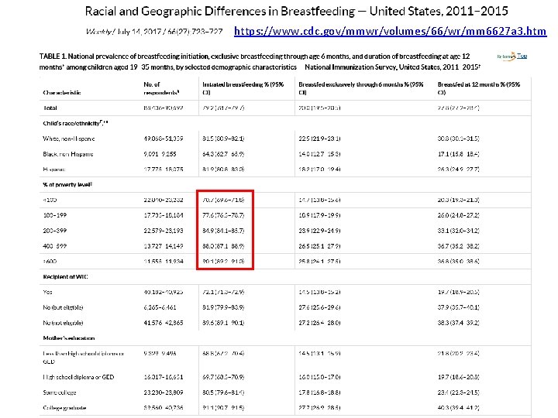The height and width of the screenshot is (418, 558).
Task: Click '6,265–6,461' respondents in No (but eligible) row
Action: point(160,307)
